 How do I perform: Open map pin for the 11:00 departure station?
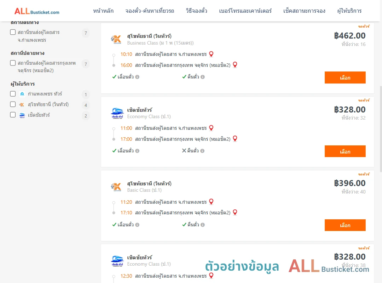pos(211,128)
